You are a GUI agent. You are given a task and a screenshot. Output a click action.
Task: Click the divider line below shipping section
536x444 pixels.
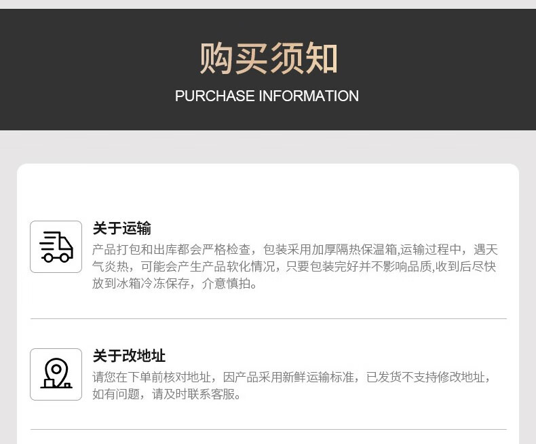269,318
